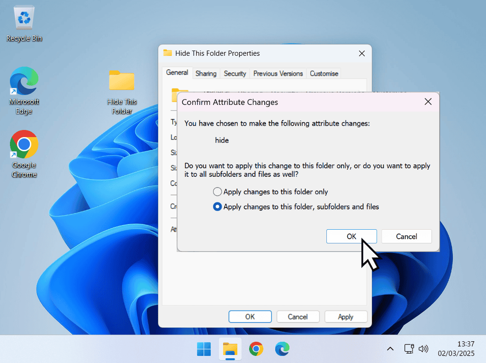Open File Explorer from the taskbar
This screenshot has height=363, width=486.
[x=230, y=349]
